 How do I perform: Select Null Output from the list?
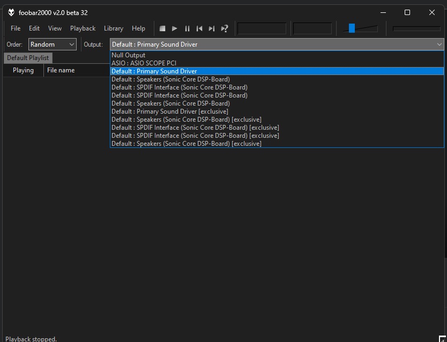(x=129, y=55)
